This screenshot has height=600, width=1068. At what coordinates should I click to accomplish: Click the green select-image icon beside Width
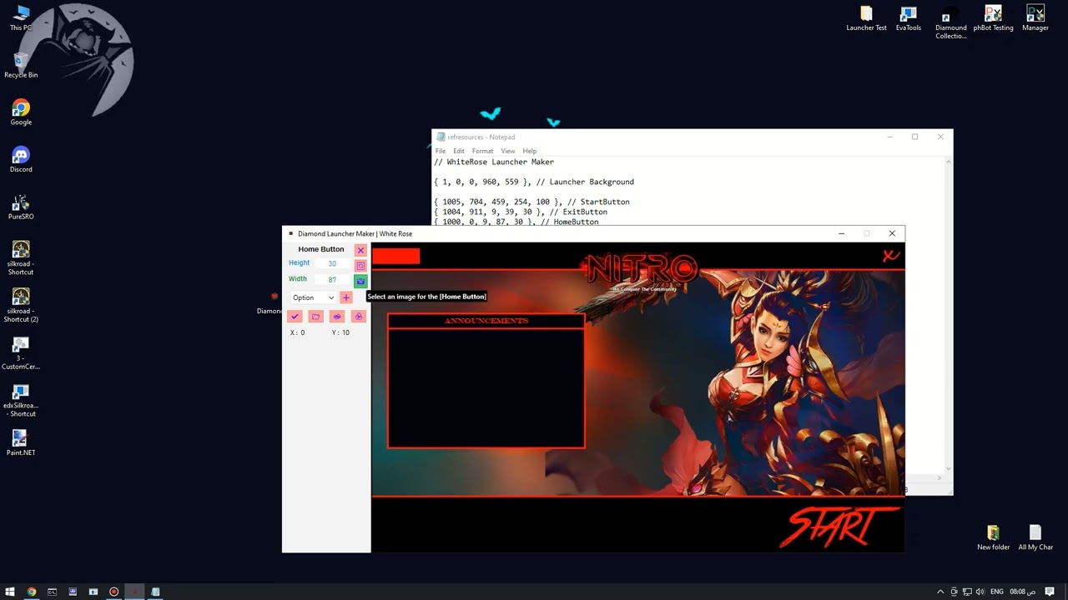360,281
